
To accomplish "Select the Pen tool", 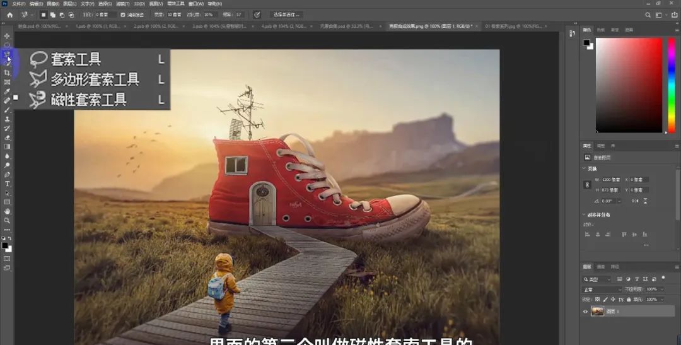I will [x=7, y=175].
